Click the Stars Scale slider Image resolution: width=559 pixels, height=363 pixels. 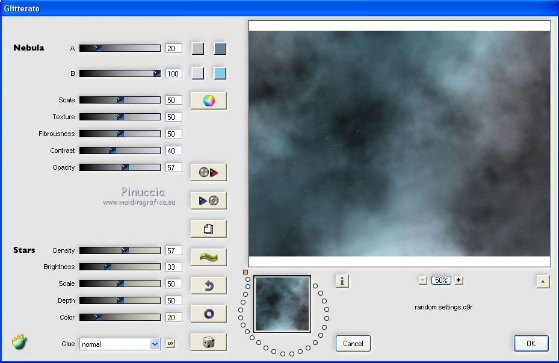tap(120, 284)
